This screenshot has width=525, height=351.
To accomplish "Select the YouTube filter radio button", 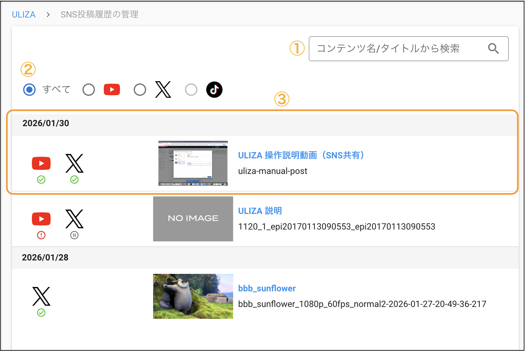I will tap(89, 90).
